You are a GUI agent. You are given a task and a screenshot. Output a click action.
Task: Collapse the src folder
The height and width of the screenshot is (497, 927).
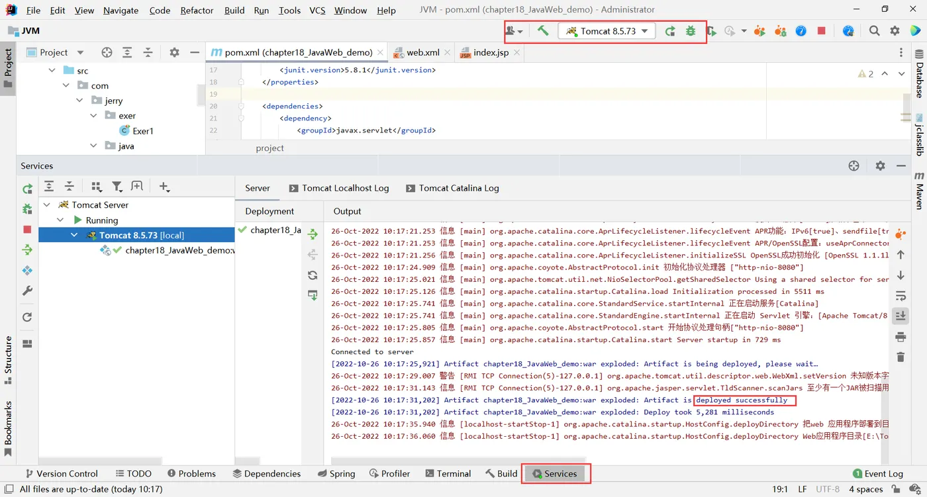click(52, 71)
